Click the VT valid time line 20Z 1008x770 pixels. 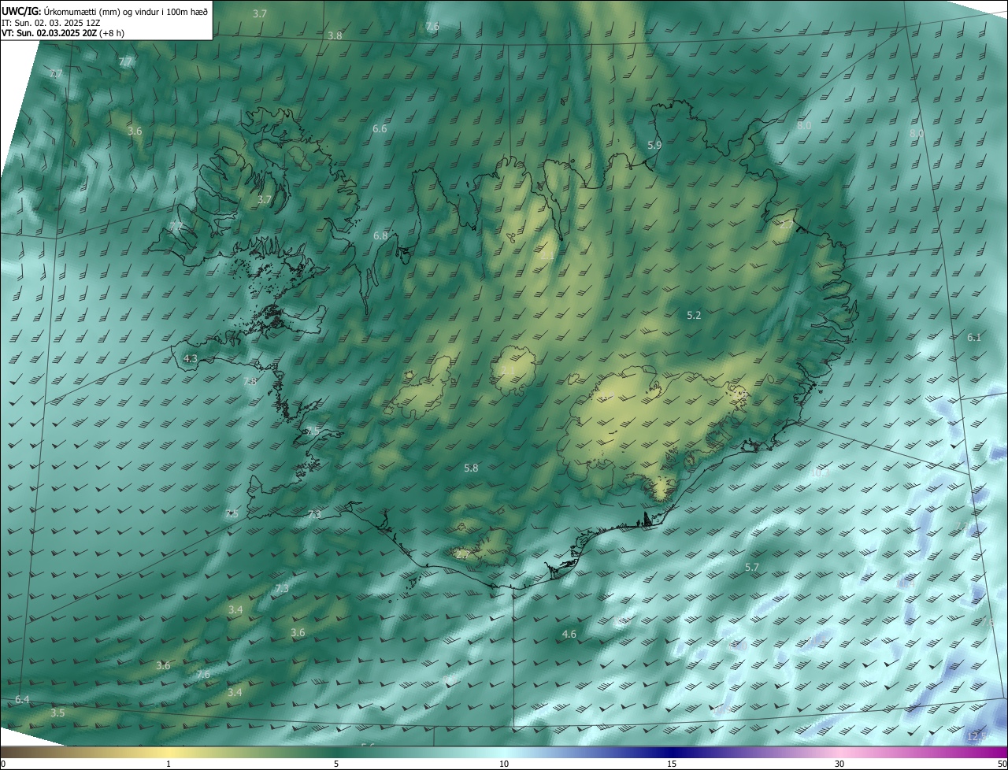pos(63,33)
